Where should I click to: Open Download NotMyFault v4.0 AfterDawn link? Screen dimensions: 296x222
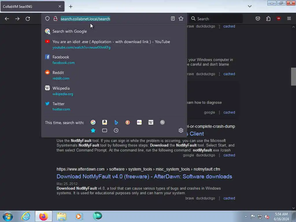[x=145, y=176]
